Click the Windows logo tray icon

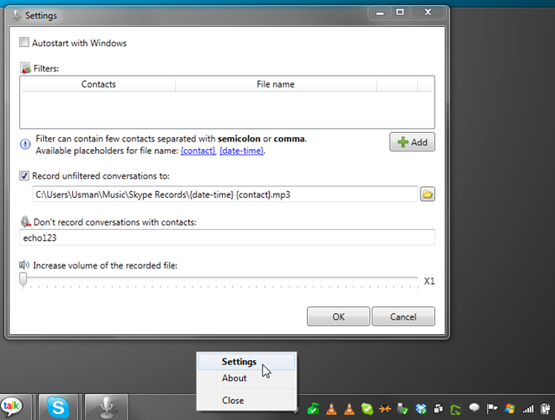tap(510, 409)
